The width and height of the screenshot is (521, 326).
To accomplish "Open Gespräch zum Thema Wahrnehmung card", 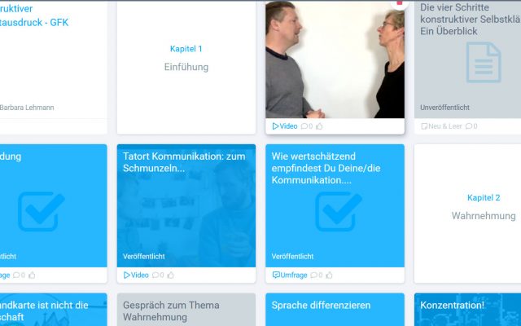I will (186, 310).
